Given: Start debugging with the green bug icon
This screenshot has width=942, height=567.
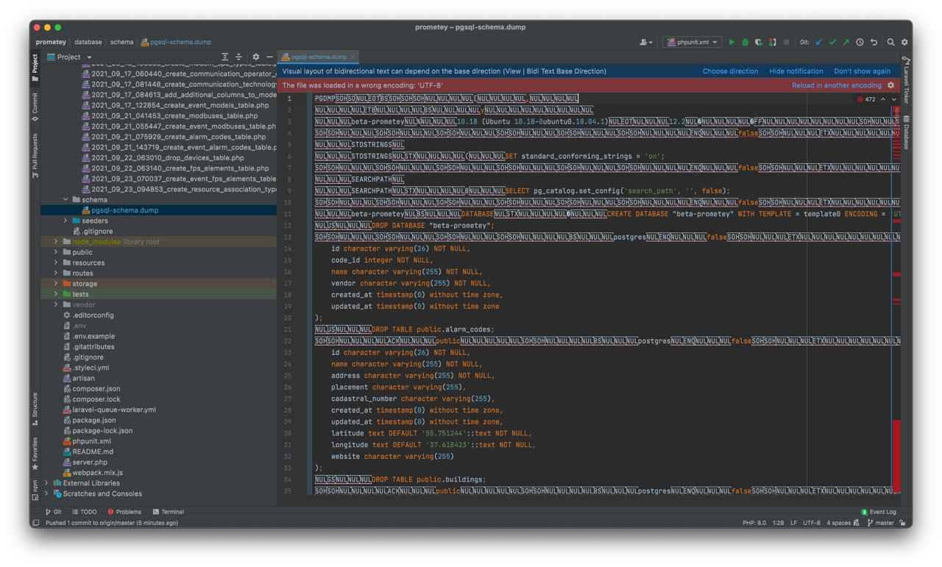Looking at the screenshot, I should (x=745, y=43).
